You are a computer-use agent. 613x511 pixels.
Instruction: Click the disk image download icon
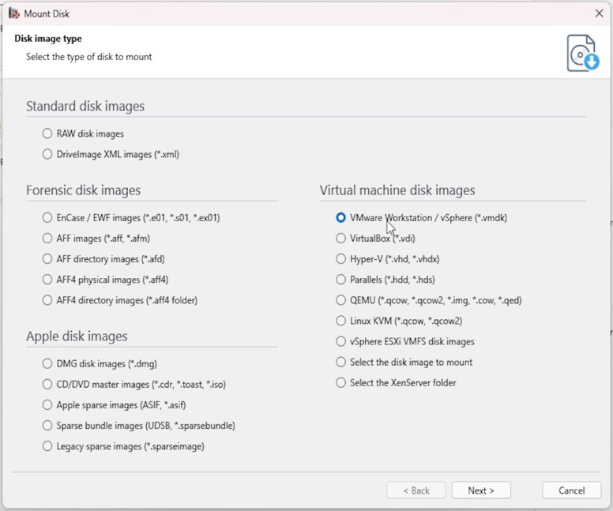[x=583, y=53]
